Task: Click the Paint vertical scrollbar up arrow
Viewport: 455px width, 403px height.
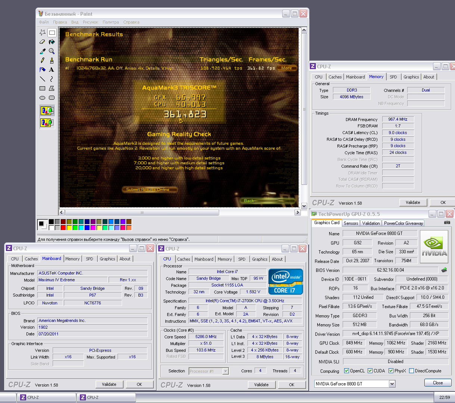Action: tap(304, 30)
